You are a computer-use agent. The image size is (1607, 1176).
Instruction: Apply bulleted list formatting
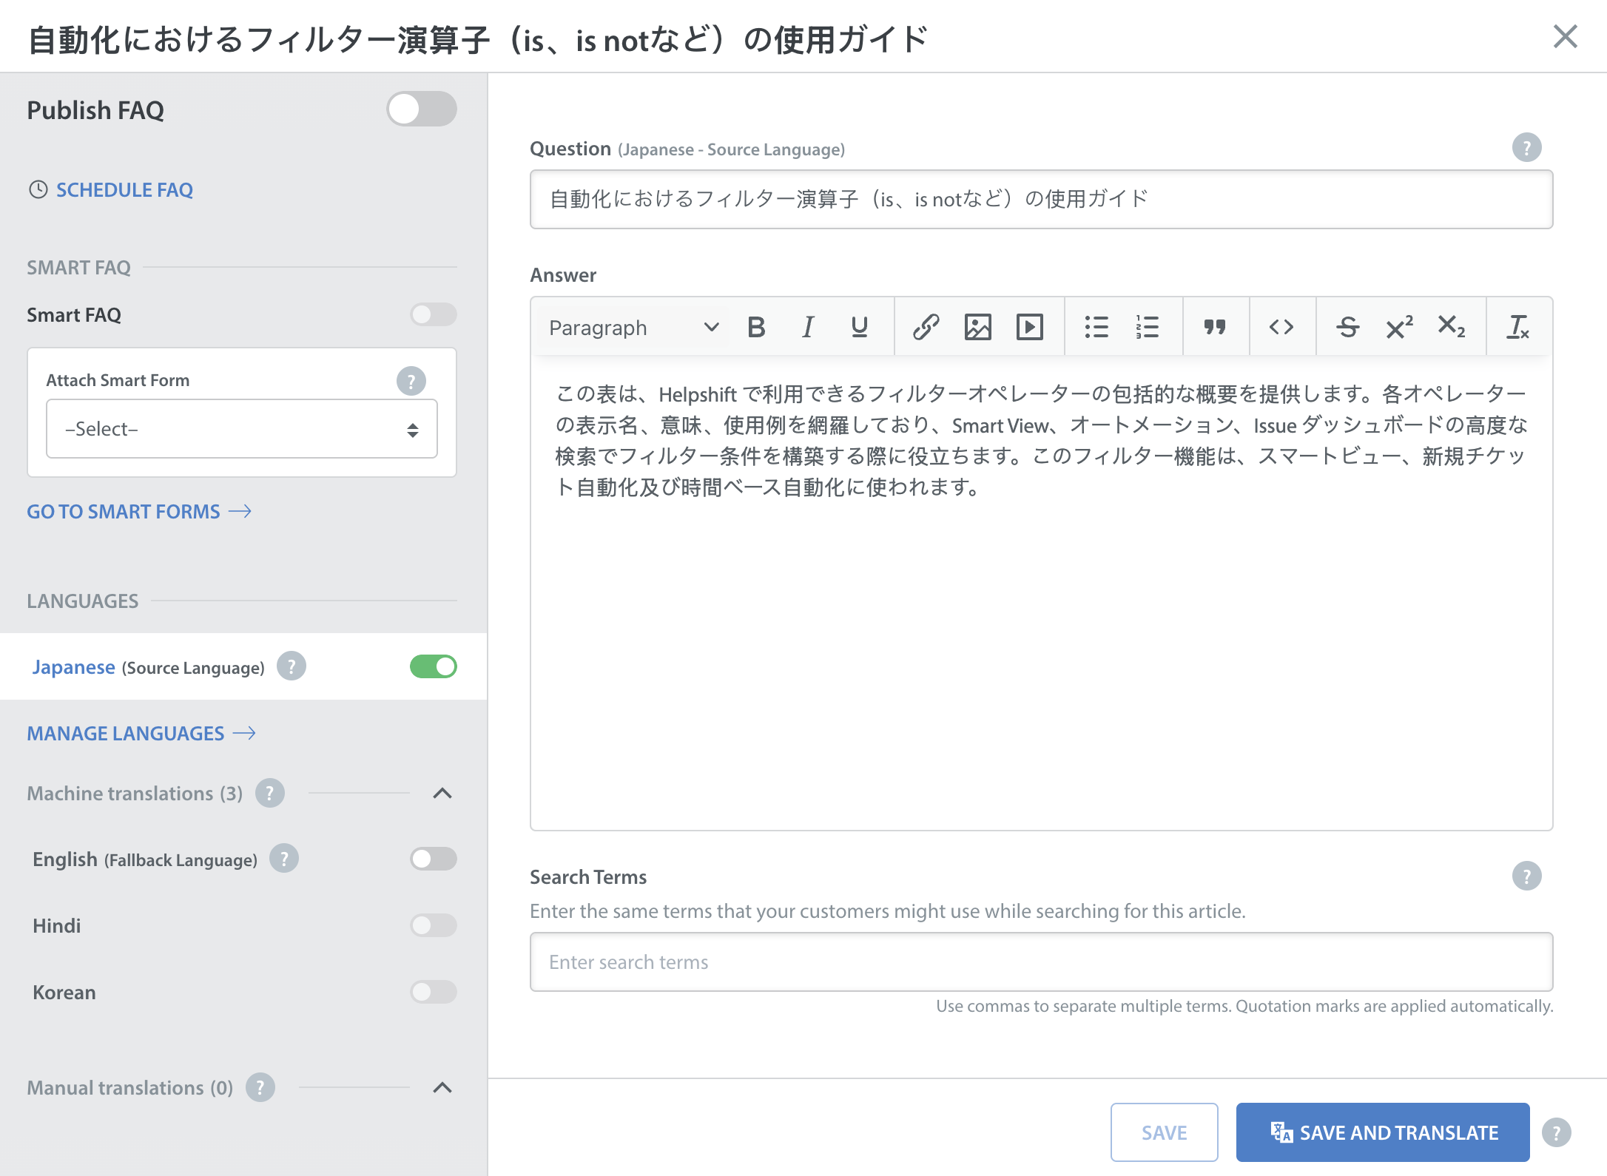point(1096,327)
